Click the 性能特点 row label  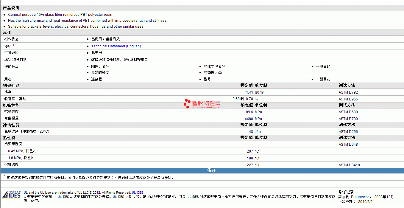tap(12, 66)
